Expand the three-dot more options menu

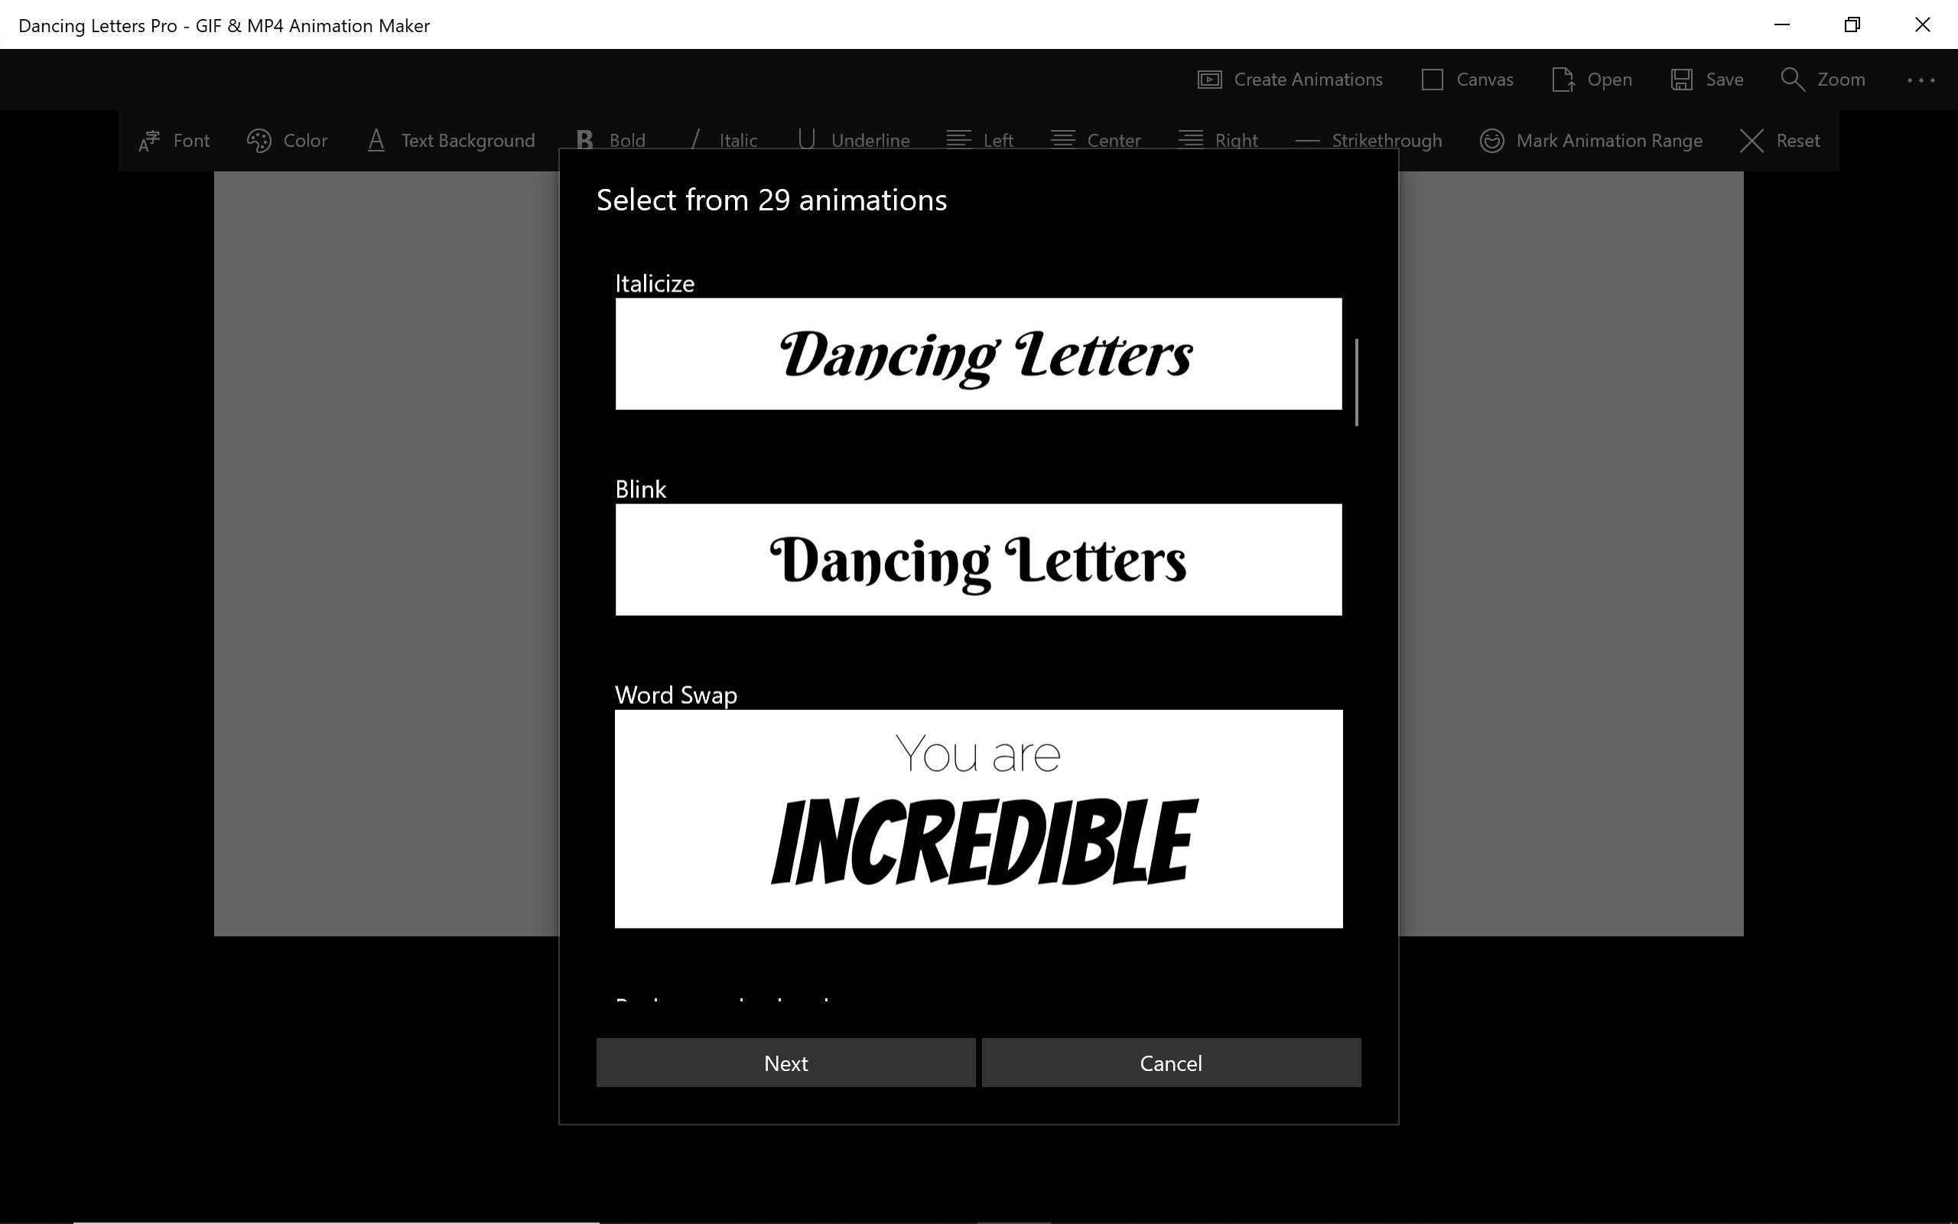click(1920, 80)
